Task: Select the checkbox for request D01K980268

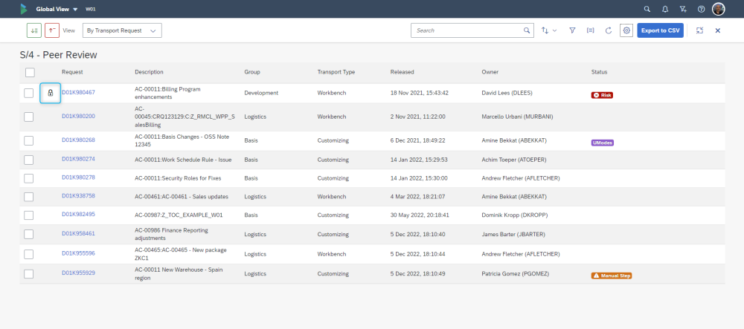Action: [x=29, y=141]
